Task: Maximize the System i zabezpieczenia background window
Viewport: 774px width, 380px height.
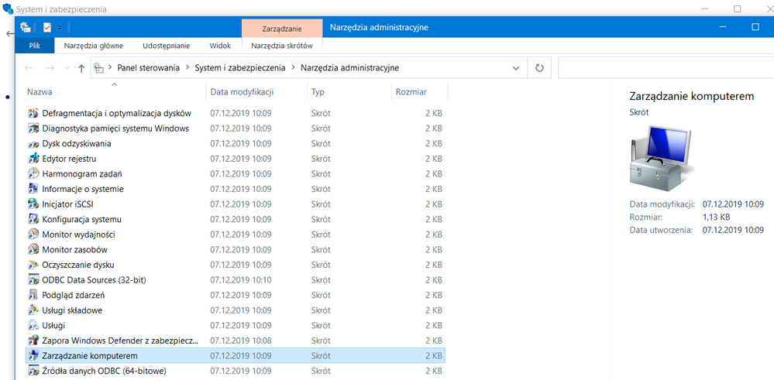Action: click(x=738, y=9)
